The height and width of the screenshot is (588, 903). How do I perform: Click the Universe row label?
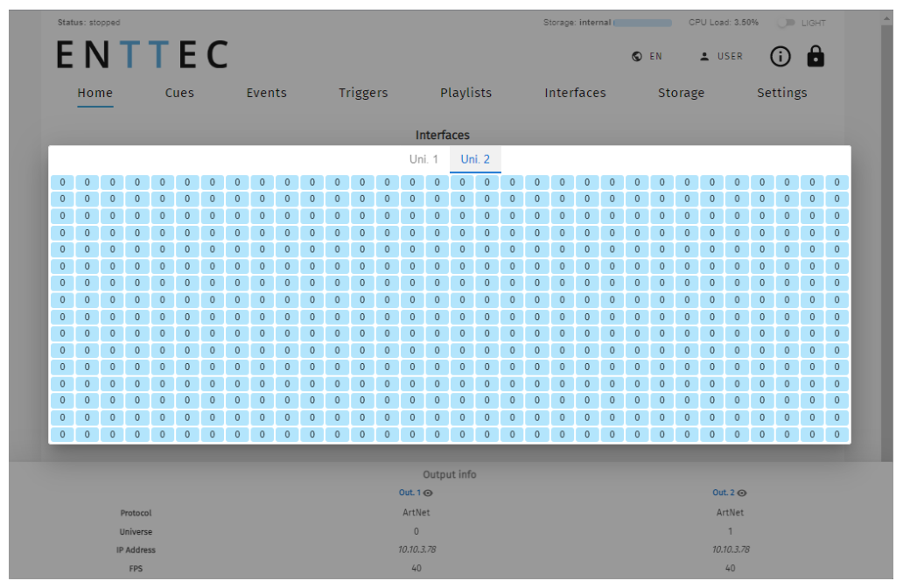click(136, 532)
